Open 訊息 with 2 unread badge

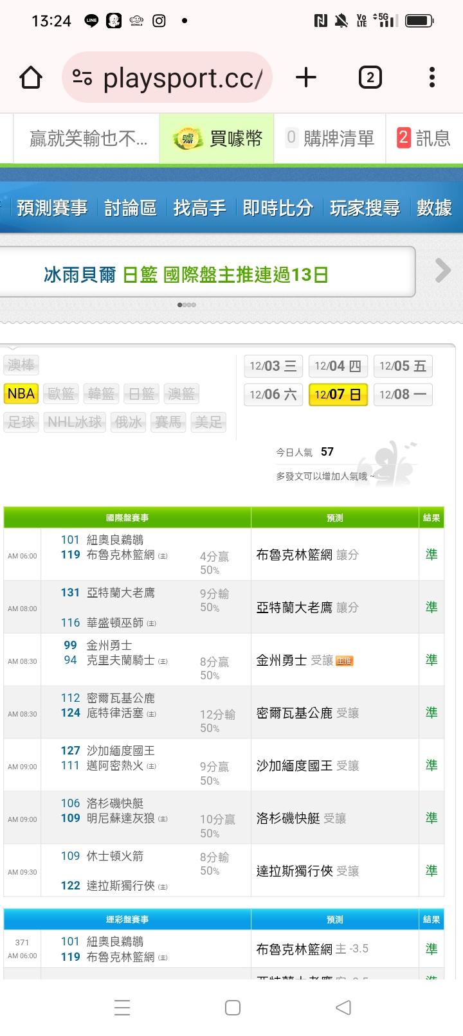point(424,138)
